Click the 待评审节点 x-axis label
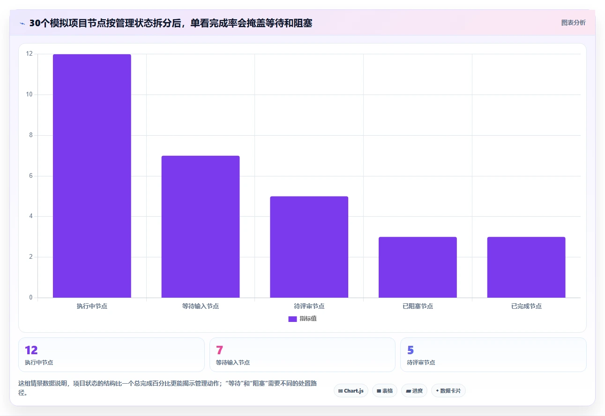Screen dimensions: 605x416 309,306
